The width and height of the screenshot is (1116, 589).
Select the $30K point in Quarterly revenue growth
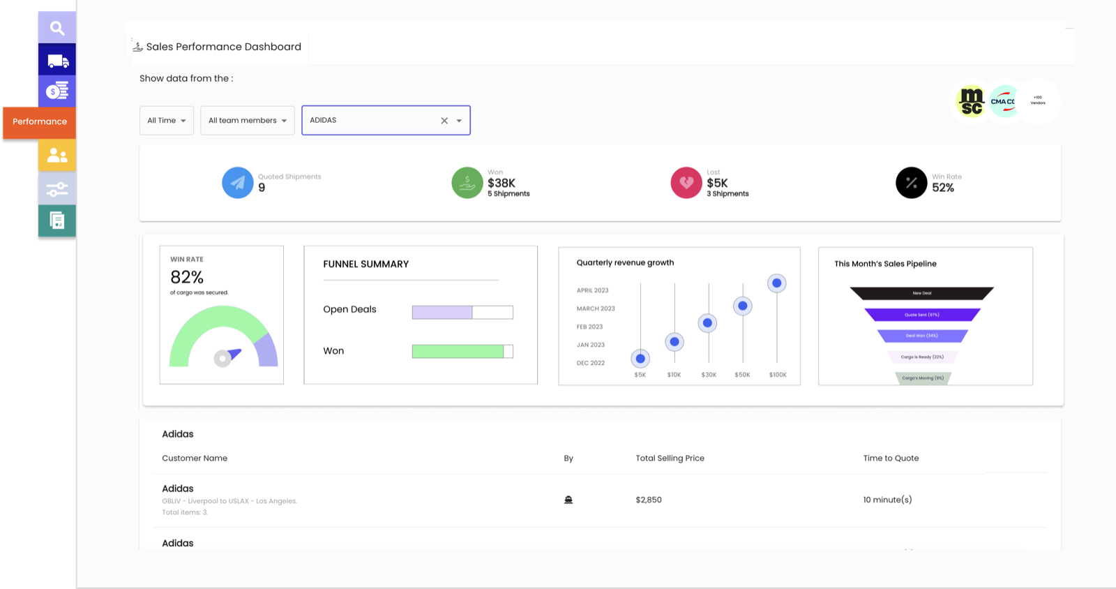tap(708, 323)
